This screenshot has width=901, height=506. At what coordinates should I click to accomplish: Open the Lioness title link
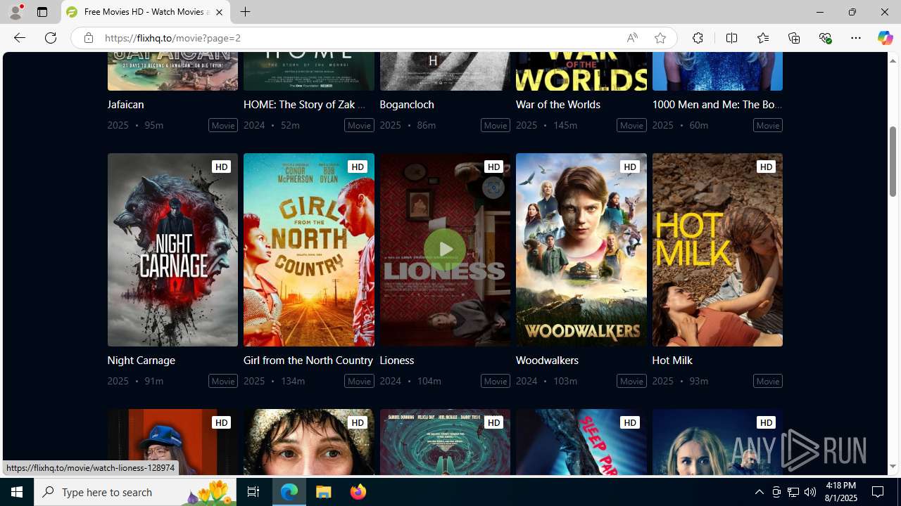(x=396, y=360)
